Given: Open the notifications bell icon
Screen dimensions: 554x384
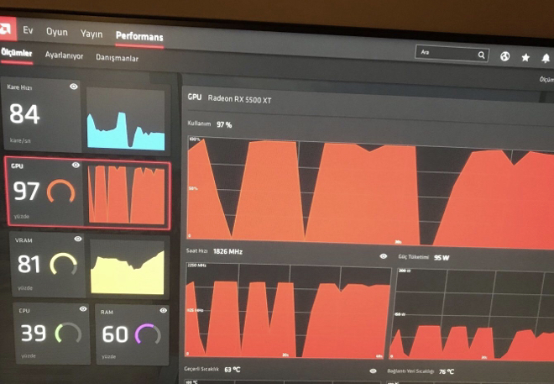Looking at the screenshot, I should (x=546, y=58).
